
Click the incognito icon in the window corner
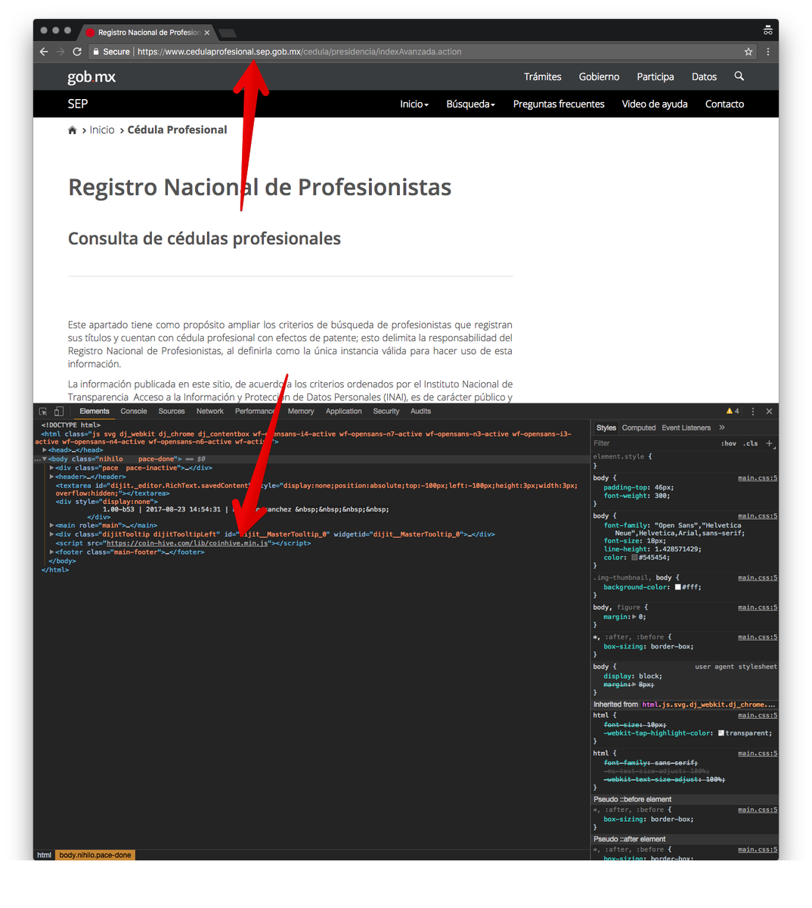(x=768, y=30)
